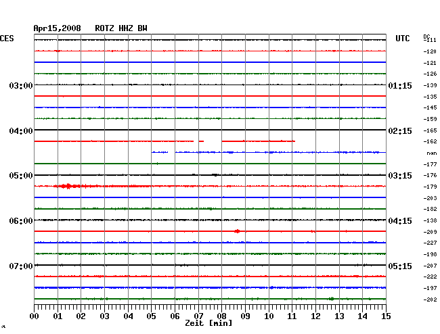440x334 pixels.
Task: Click the 05 minute tick label
Action: pyautogui.click(x=151, y=316)
